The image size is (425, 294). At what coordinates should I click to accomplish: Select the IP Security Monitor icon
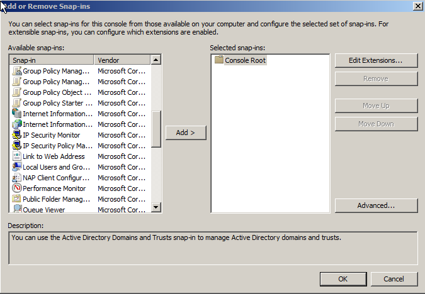click(x=17, y=135)
